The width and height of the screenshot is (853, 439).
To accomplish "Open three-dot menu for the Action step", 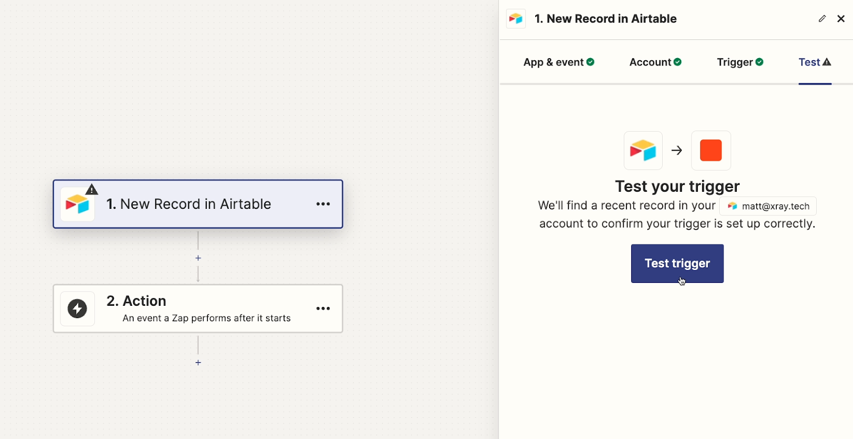I will pyautogui.click(x=323, y=308).
